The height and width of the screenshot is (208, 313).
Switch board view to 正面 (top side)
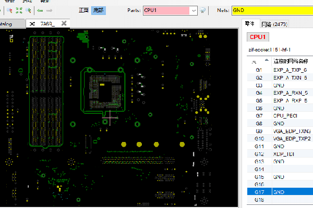(x=83, y=10)
